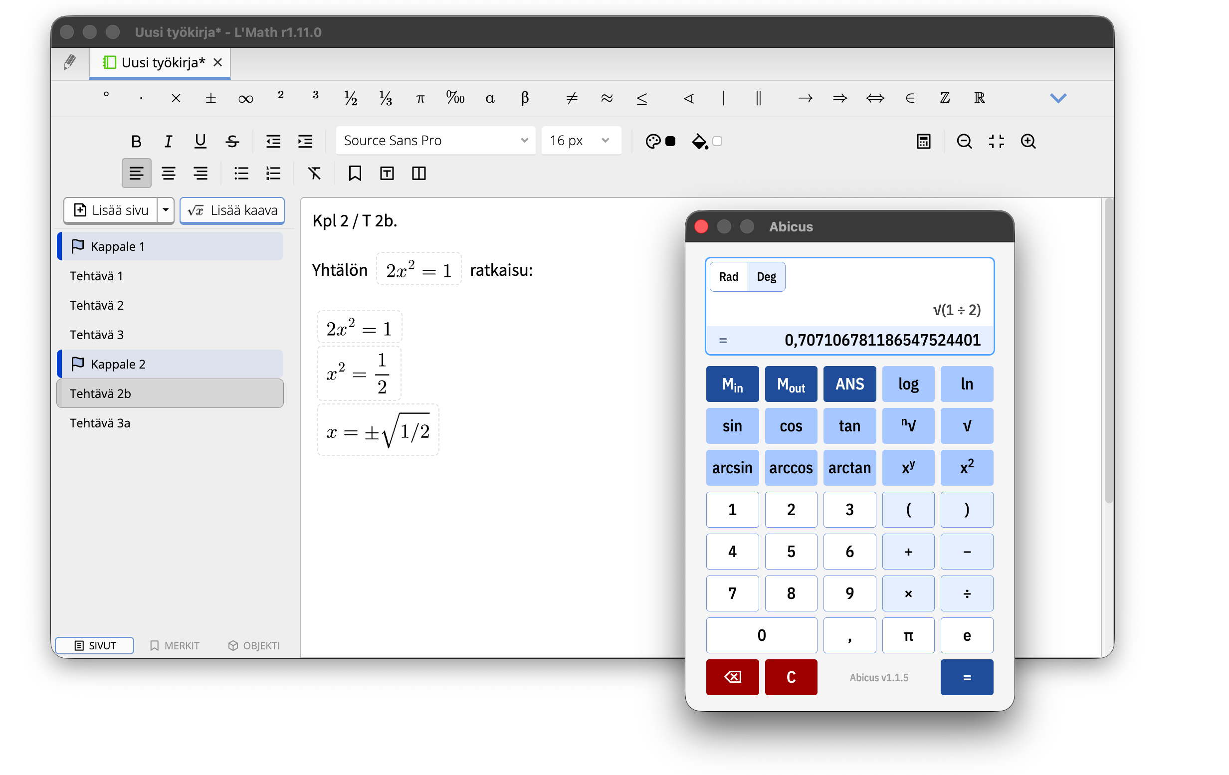Open the fill color bucket
Image resolution: width=1229 pixels, height=775 pixels.
(x=699, y=141)
